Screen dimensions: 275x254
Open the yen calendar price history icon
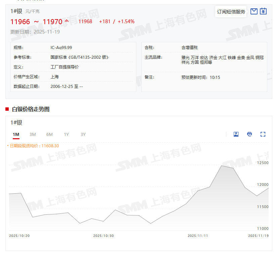[263, 11]
